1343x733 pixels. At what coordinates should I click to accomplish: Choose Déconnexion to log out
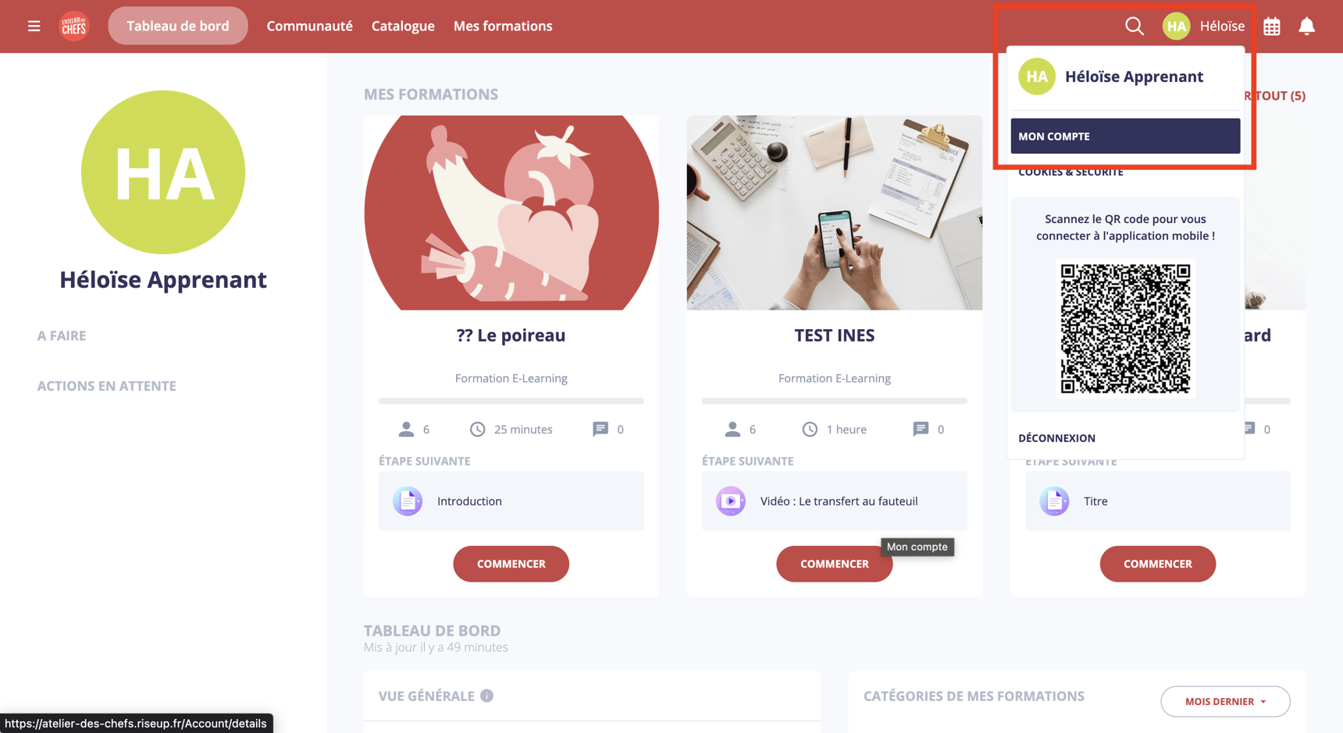point(1056,438)
